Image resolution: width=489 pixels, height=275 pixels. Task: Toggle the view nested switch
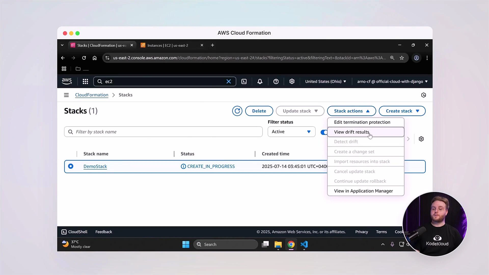[324, 132]
